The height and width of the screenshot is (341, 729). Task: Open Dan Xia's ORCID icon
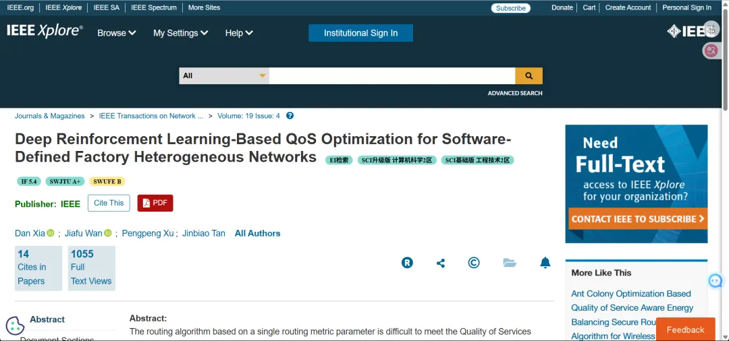(51, 233)
